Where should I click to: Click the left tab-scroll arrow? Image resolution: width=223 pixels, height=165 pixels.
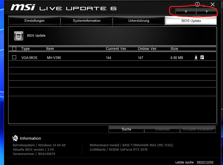186,11
